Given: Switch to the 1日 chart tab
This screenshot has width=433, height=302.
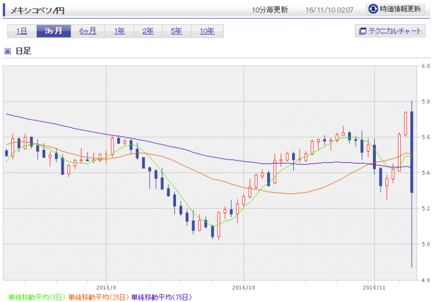Looking at the screenshot, I should click(21, 32).
